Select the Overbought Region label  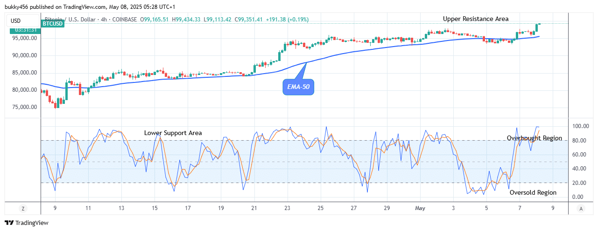pyautogui.click(x=535, y=138)
